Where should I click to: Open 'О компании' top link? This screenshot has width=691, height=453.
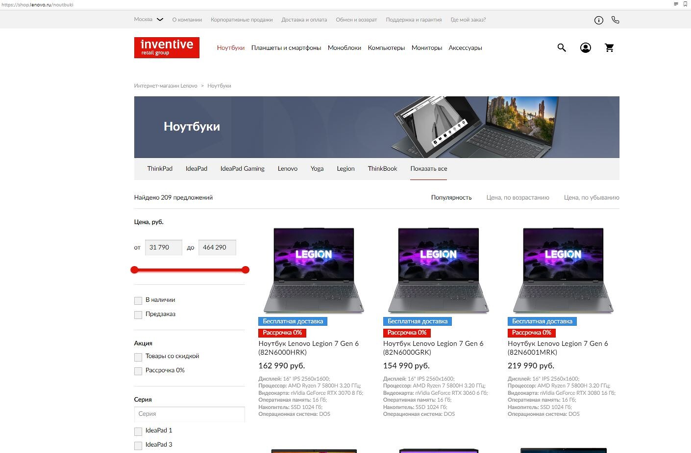coord(187,20)
